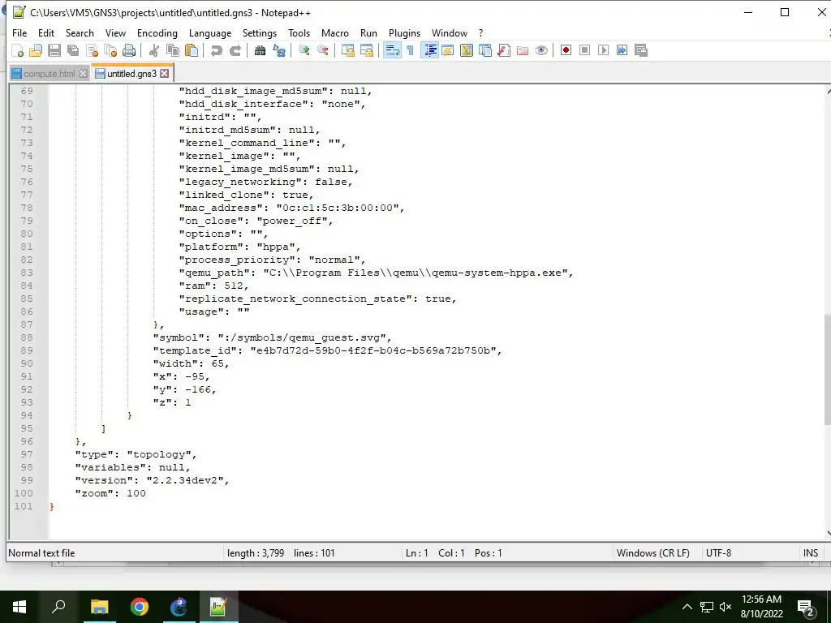The height and width of the screenshot is (623, 831).
Task: Copy selection using toolbar icon
Action: click(173, 50)
